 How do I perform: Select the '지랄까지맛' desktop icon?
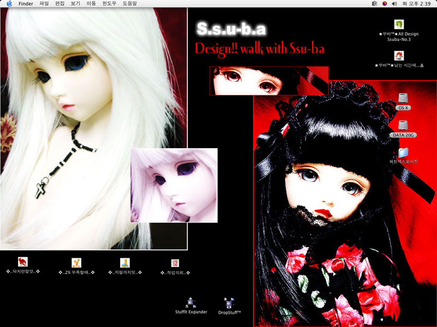point(125,263)
